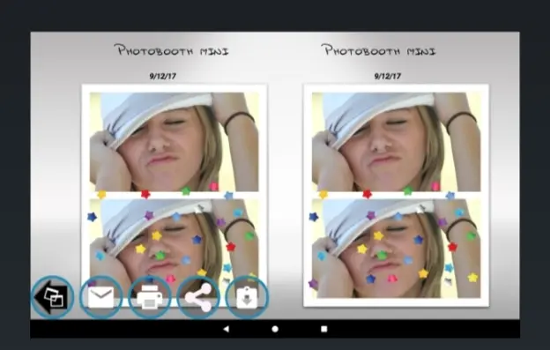Save the strip using download icon
The height and width of the screenshot is (350, 550).
247,297
